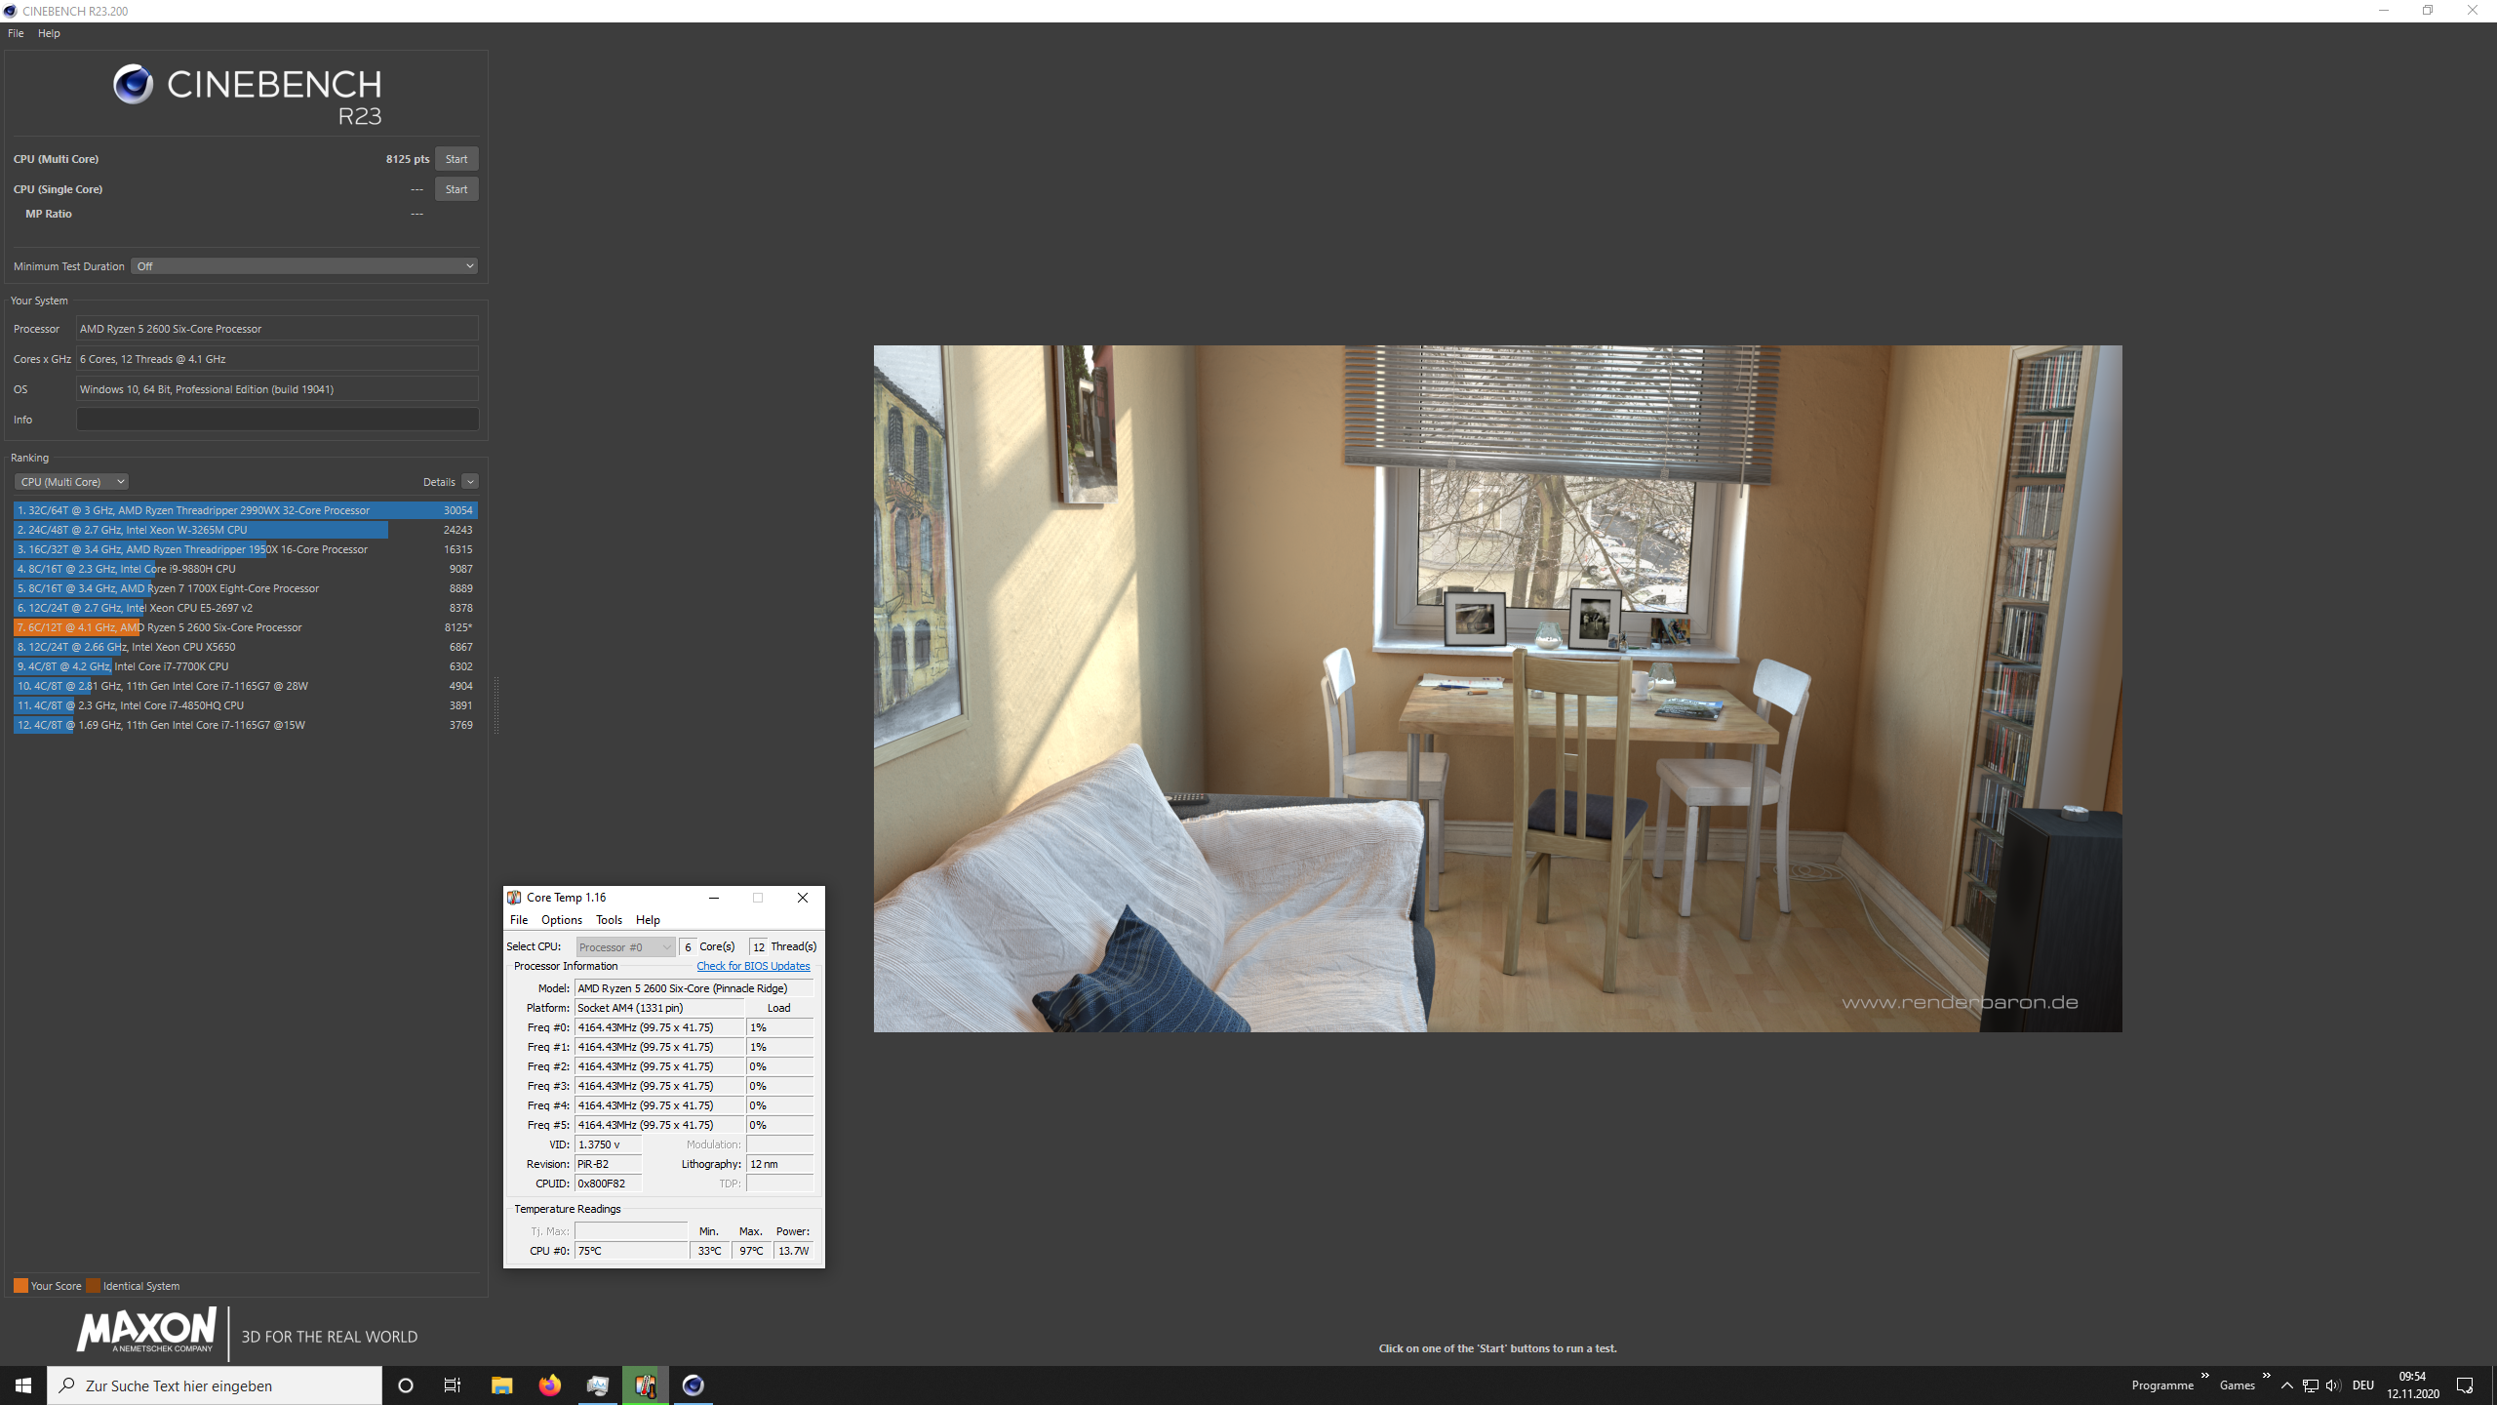The width and height of the screenshot is (2497, 1405).
Task: Click the Processor name field
Action: tap(277, 329)
